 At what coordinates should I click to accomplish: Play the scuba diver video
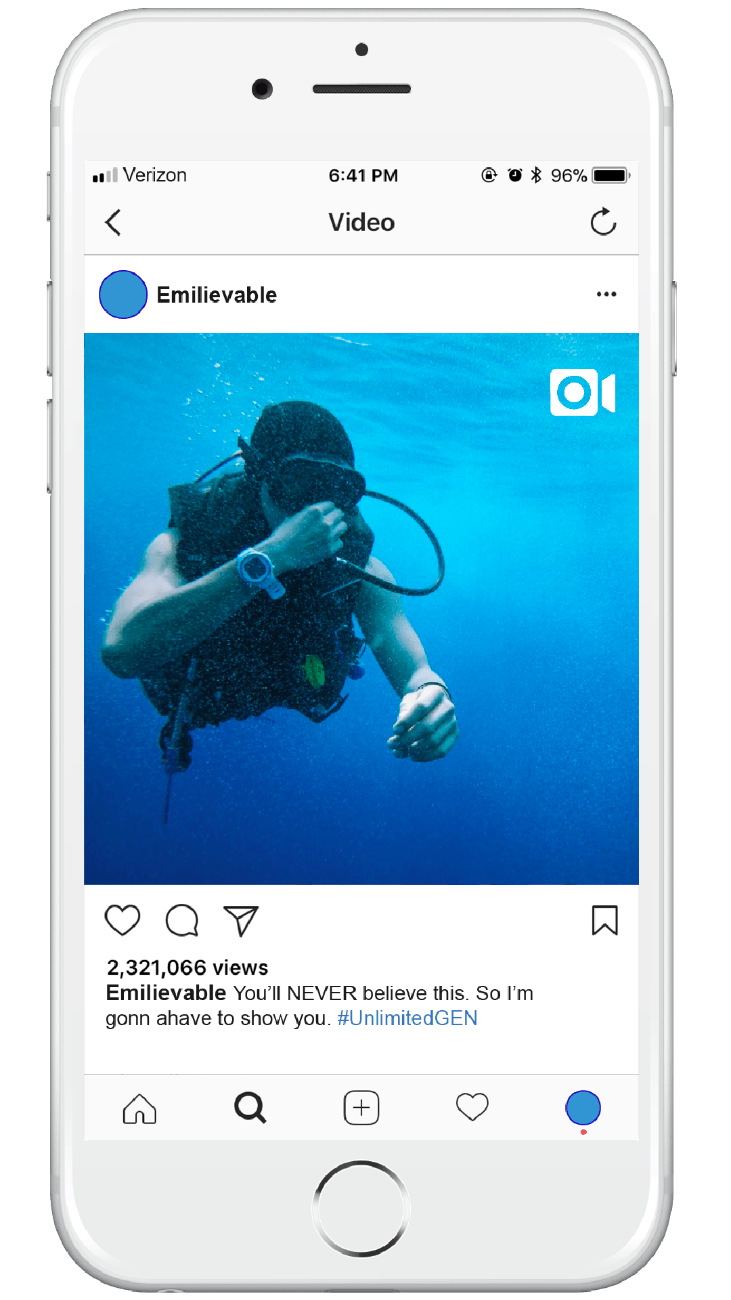(x=361, y=609)
